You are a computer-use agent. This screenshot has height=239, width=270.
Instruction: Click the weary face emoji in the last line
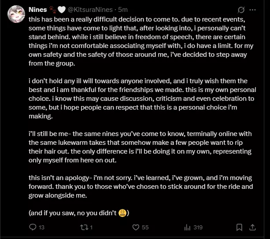(x=122, y=213)
